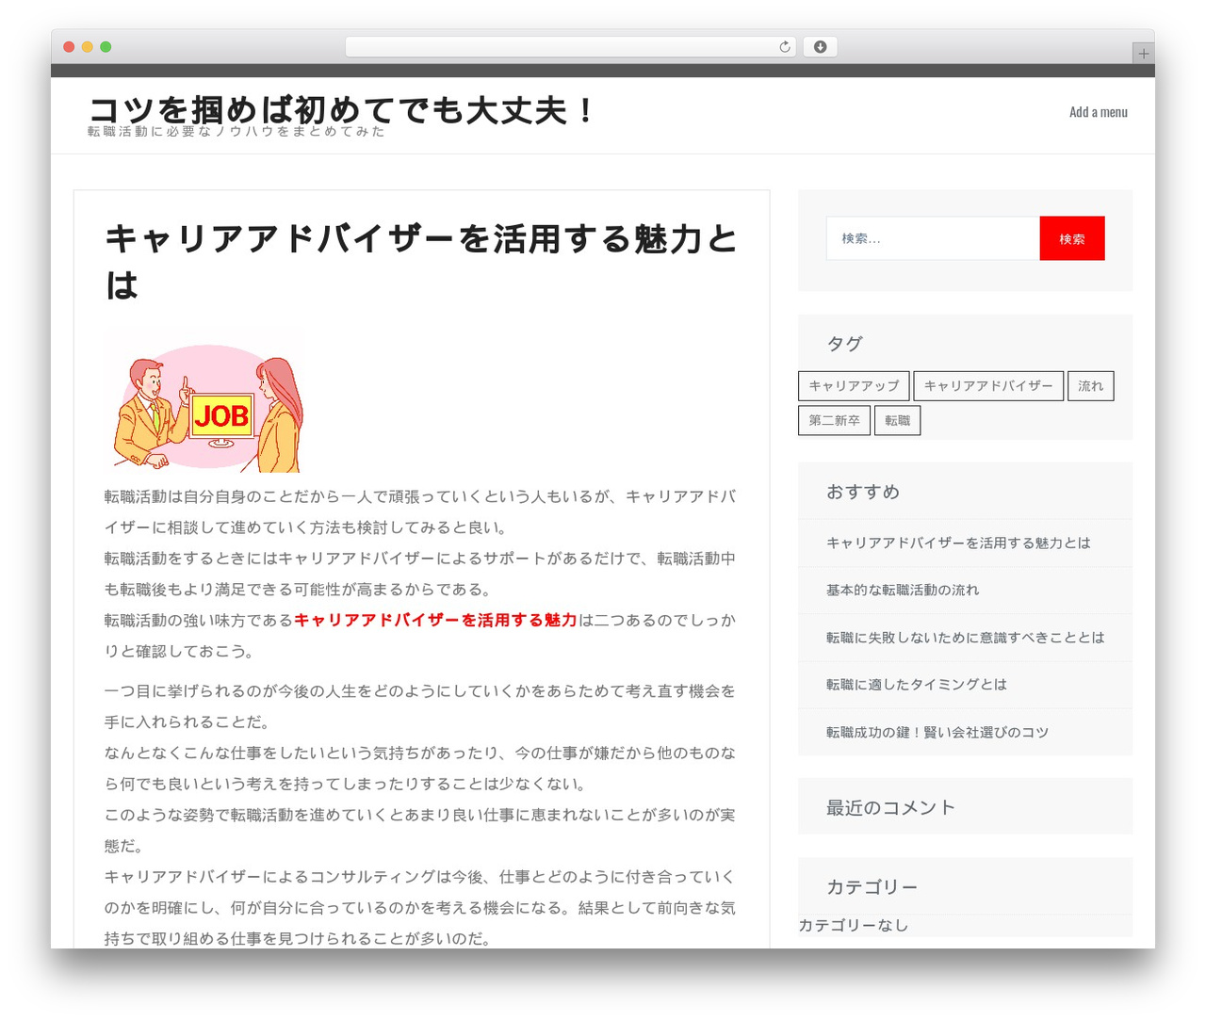The width and height of the screenshot is (1206, 1021).
Task: Open sidebar link 転職に適したタイミングとは
Action: (917, 685)
